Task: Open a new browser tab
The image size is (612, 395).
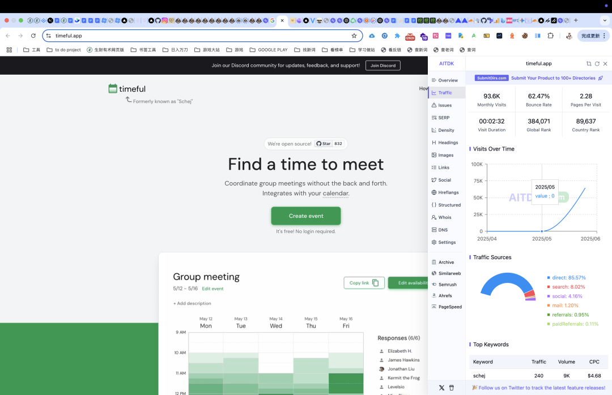Action: 576,21
